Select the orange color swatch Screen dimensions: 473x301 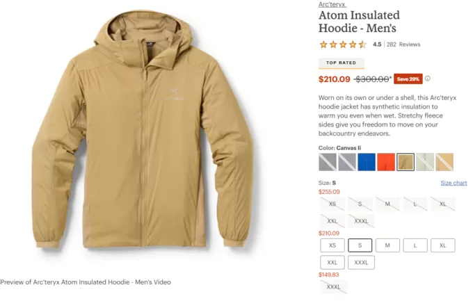[x=386, y=162]
